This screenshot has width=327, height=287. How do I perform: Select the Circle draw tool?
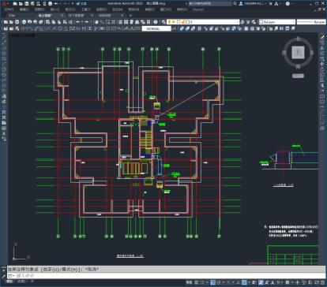(4, 69)
